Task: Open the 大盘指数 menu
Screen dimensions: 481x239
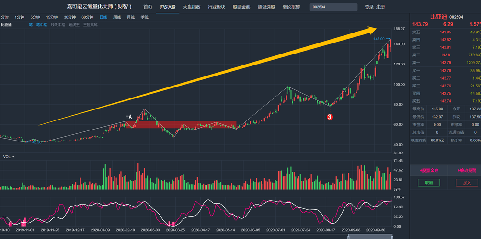Action: [191, 7]
